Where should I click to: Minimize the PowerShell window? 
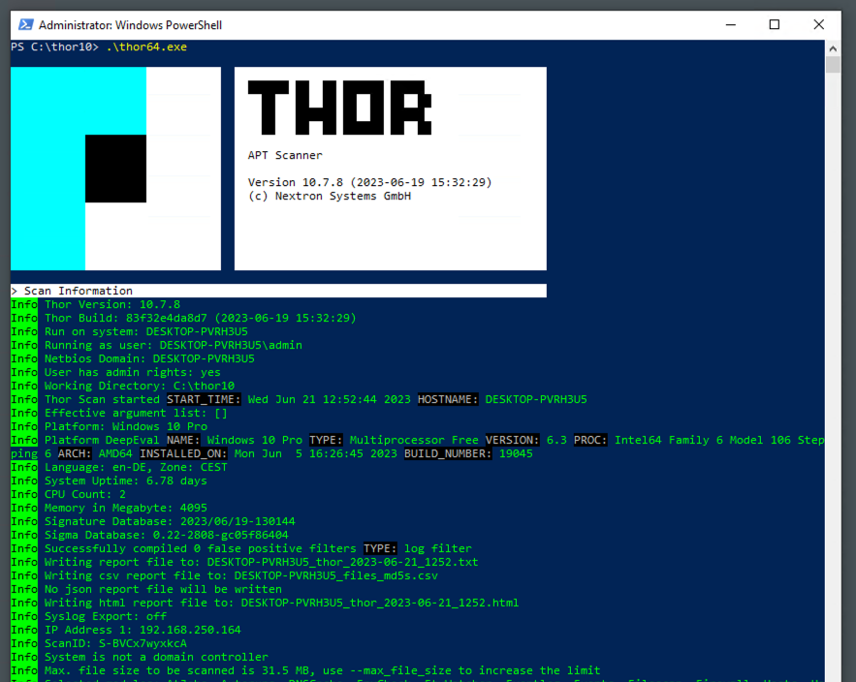(728, 24)
